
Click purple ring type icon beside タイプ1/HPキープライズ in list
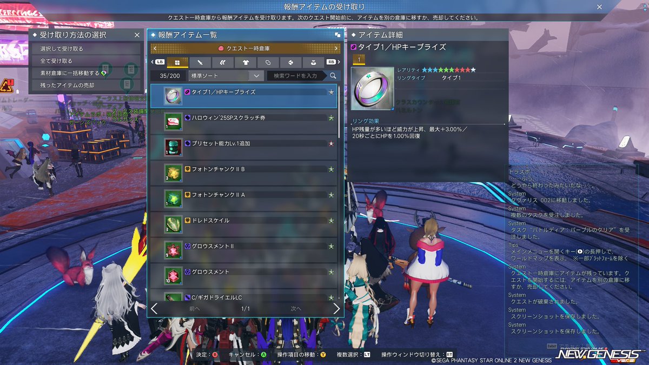point(187,92)
